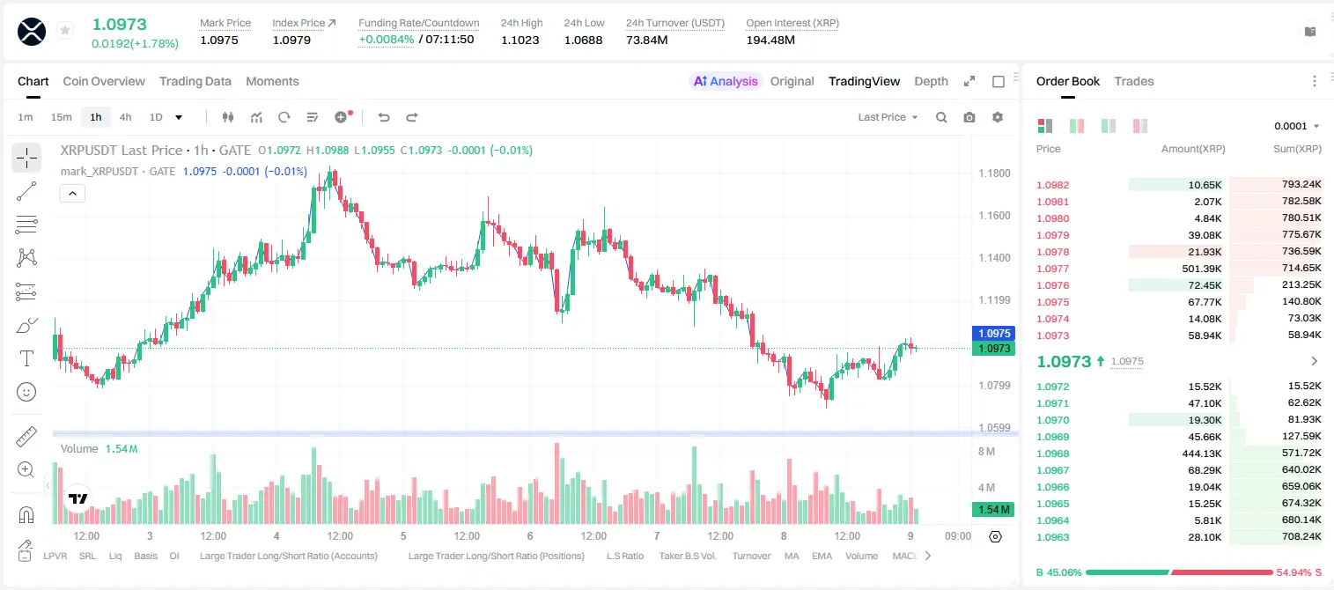
Task: Search symbols with the magnifier icon
Action: (x=941, y=117)
